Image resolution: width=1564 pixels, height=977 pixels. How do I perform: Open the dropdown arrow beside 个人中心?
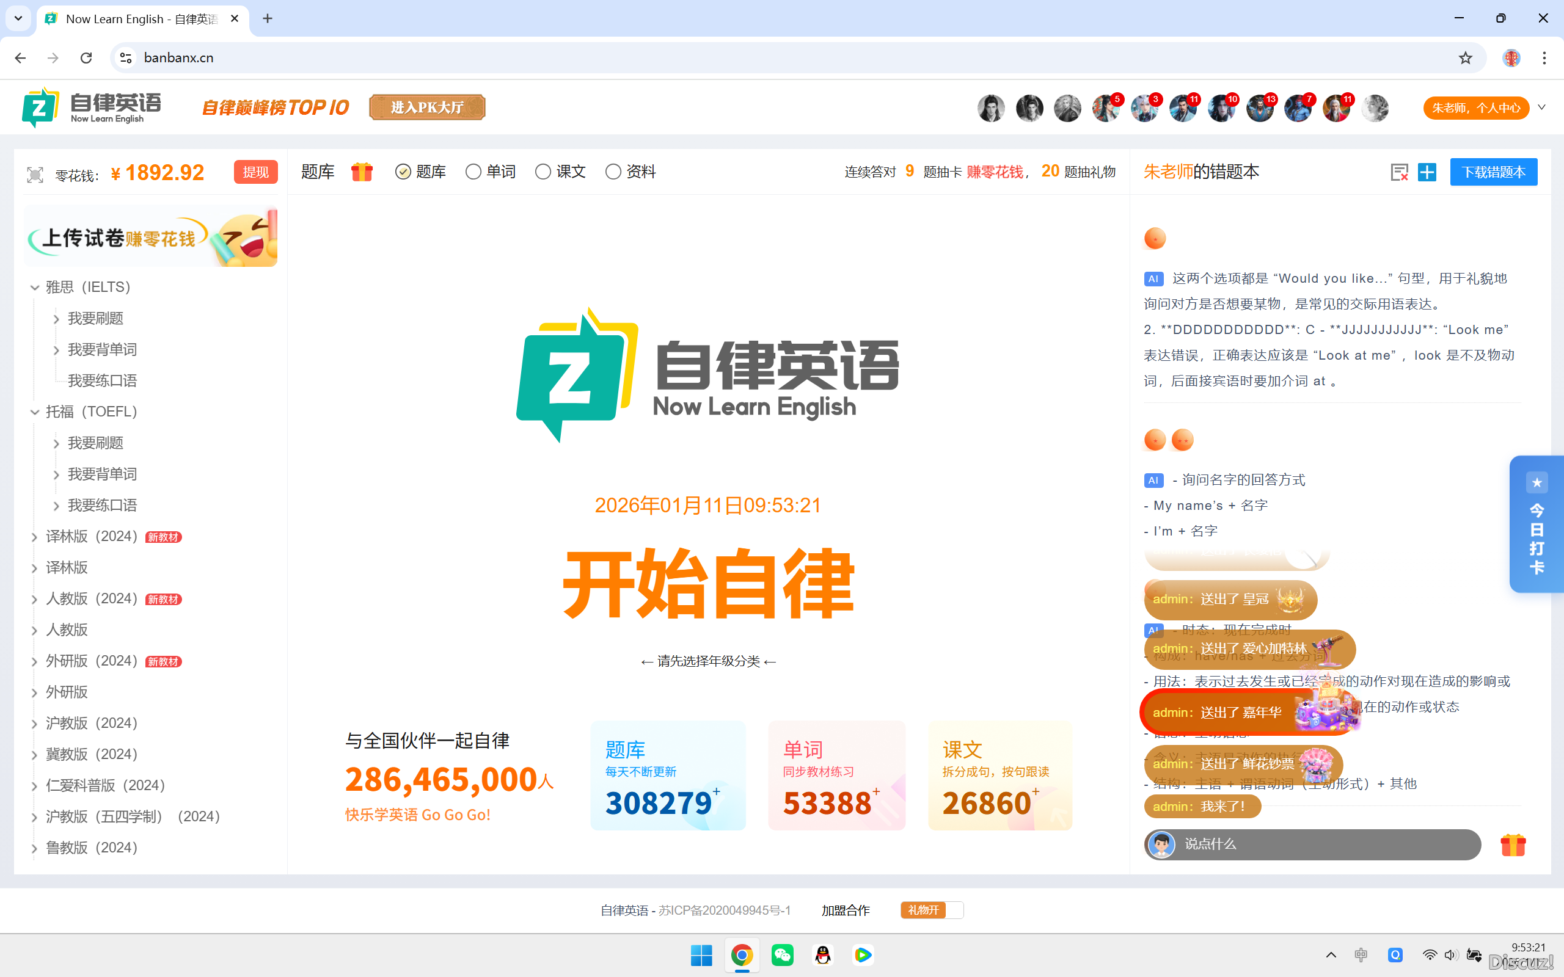coord(1541,107)
